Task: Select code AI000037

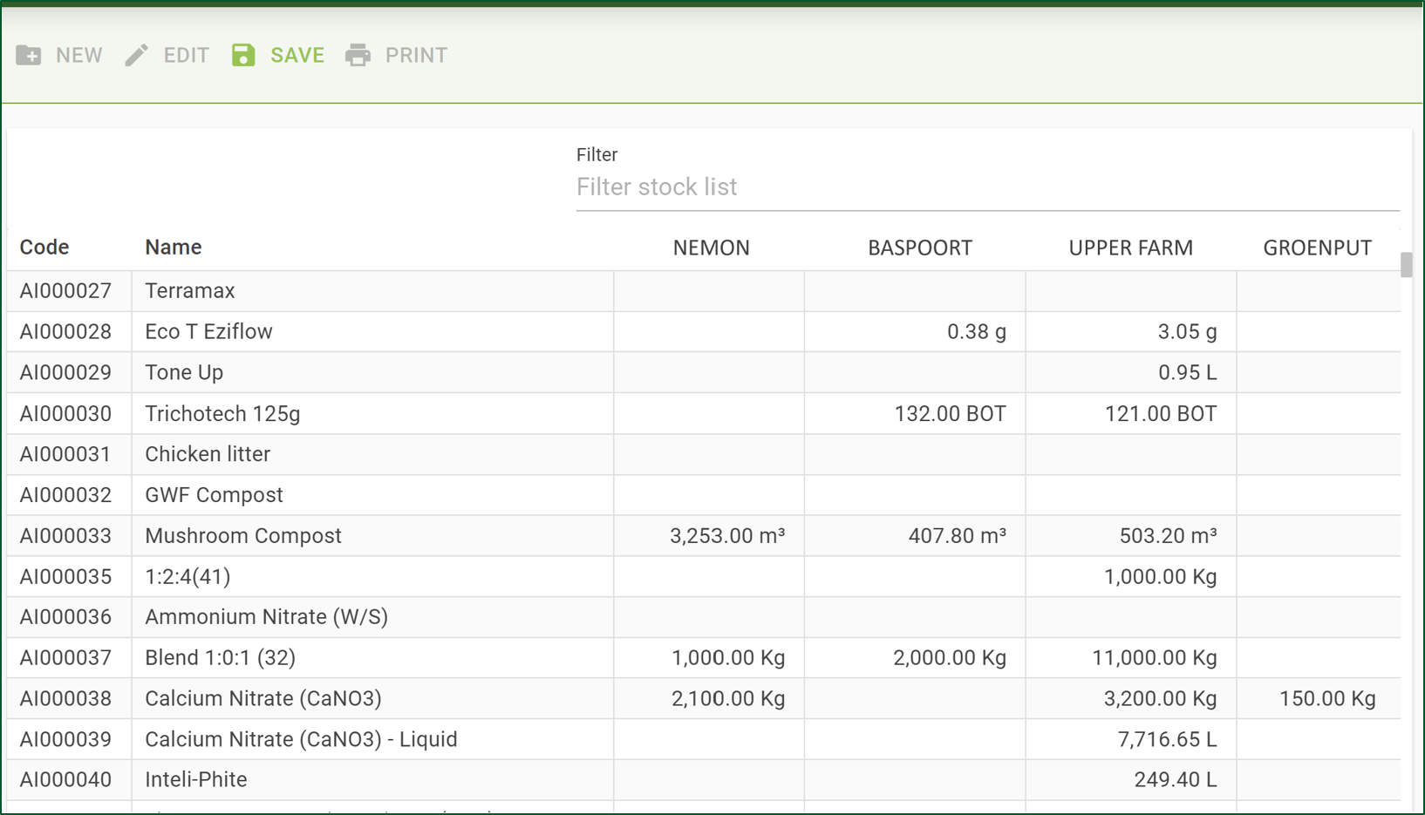Action: 66,658
